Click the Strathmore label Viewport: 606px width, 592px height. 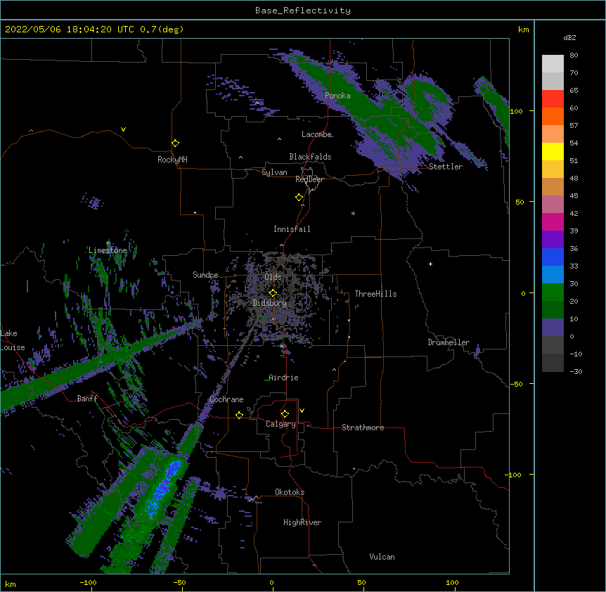[x=363, y=427]
